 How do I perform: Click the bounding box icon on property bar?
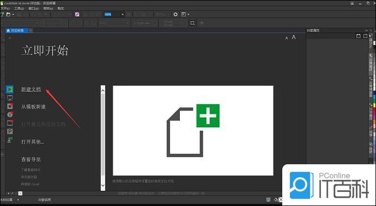pos(192,23)
